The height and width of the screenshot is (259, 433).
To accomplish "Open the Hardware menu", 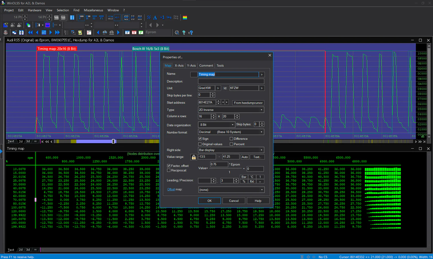I will coord(35,10).
